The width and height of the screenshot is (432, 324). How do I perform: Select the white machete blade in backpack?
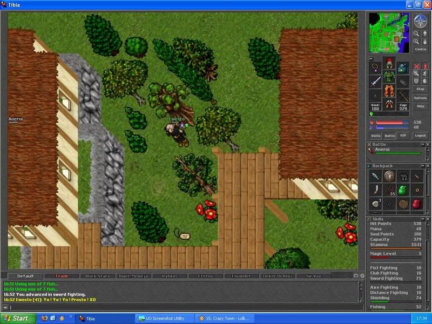(375, 190)
